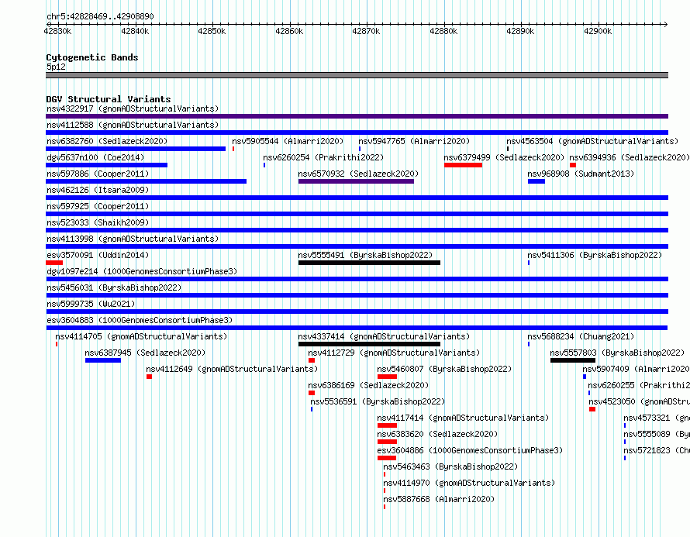This screenshot has height=537, width=690.
Task: Click the DGV Structural Variants track title
Action: click(x=109, y=99)
